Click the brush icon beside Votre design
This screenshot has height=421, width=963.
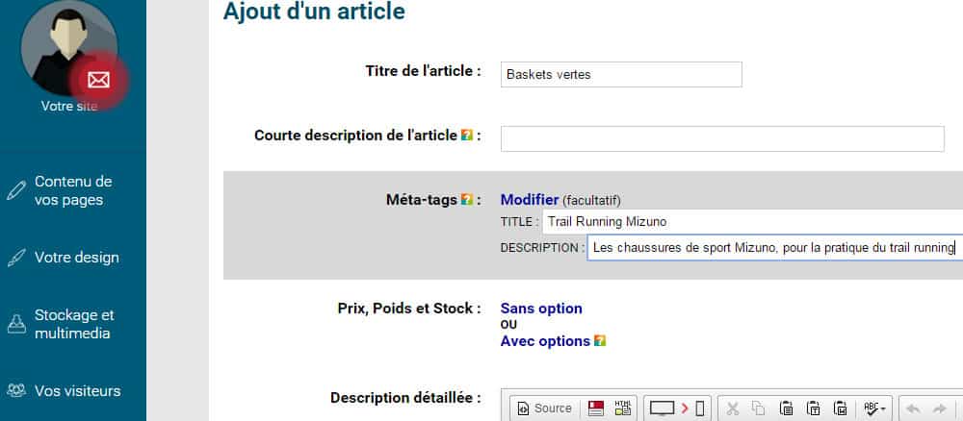(x=16, y=258)
